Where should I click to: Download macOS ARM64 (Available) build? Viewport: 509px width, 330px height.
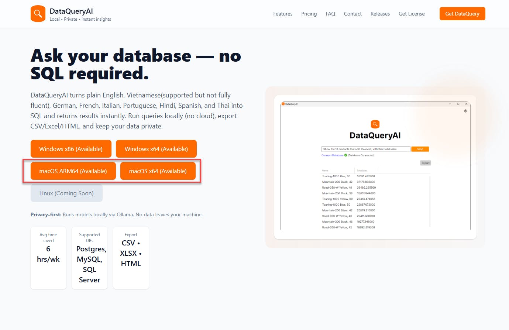73,171
